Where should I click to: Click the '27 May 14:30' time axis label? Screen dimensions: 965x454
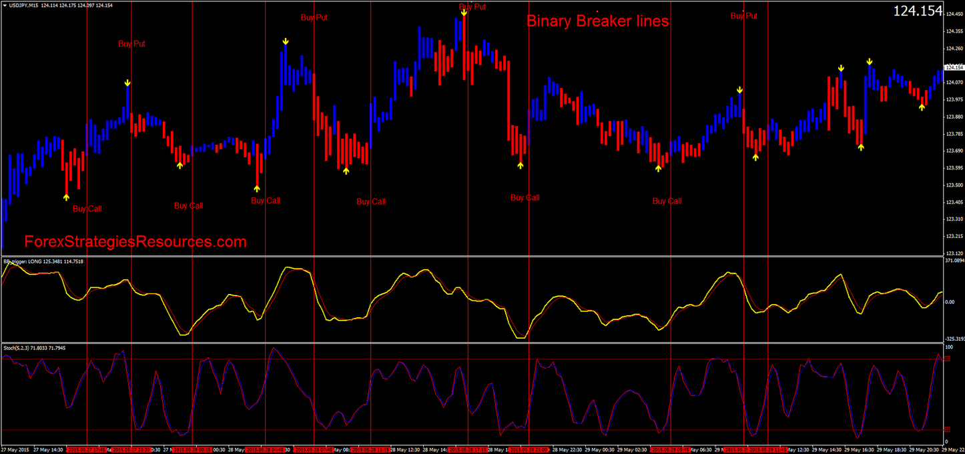point(48,450)
